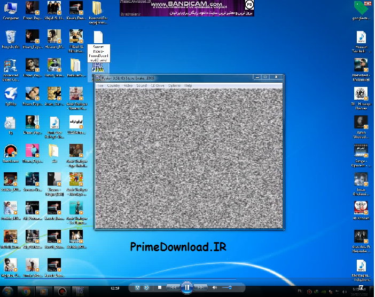Viewport: 375px width, 297px height.
Task: Open the taskbar clock and date
Action: [359, 292]
